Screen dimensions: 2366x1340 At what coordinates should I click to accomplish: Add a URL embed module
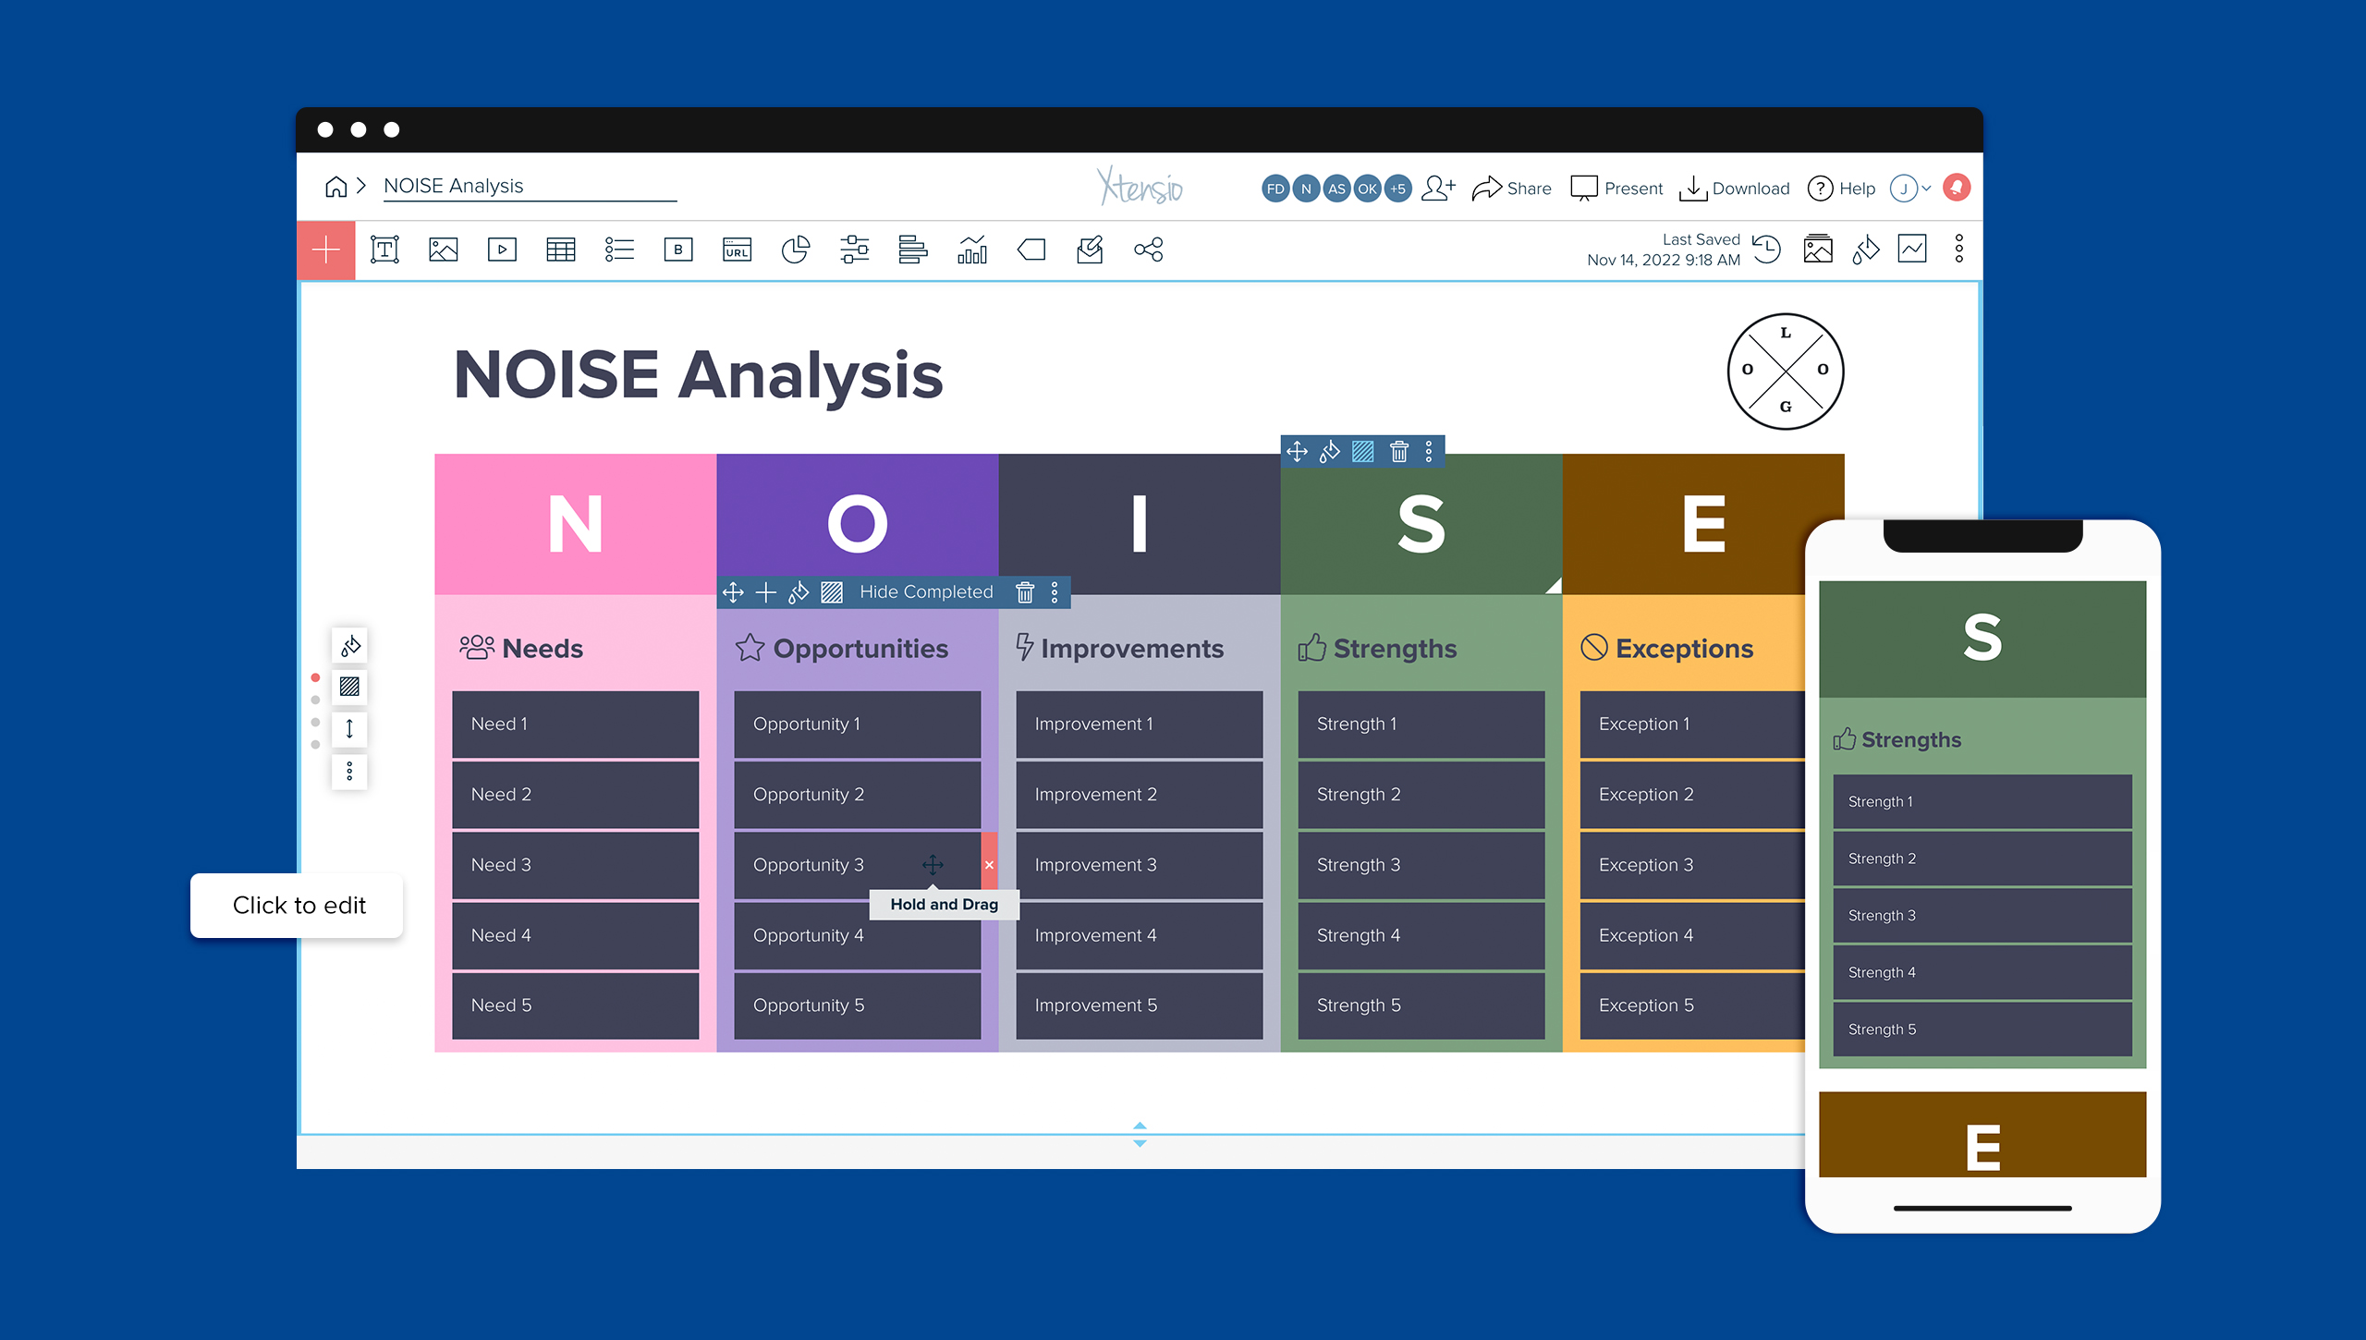(x=737, y=250)
